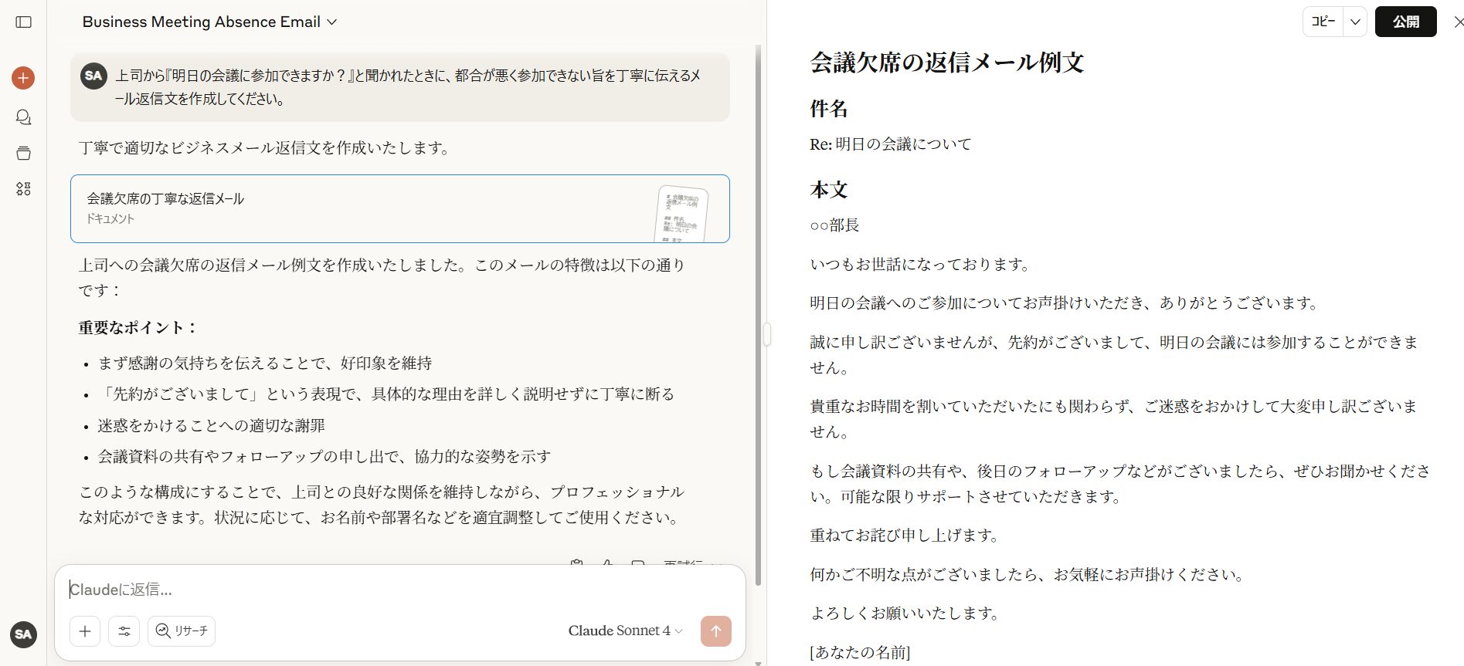Screen dimensions: 1464x666
Task: Click the paragraph starting 貴重なお時間を割いて
Action: coord(1114,419)
